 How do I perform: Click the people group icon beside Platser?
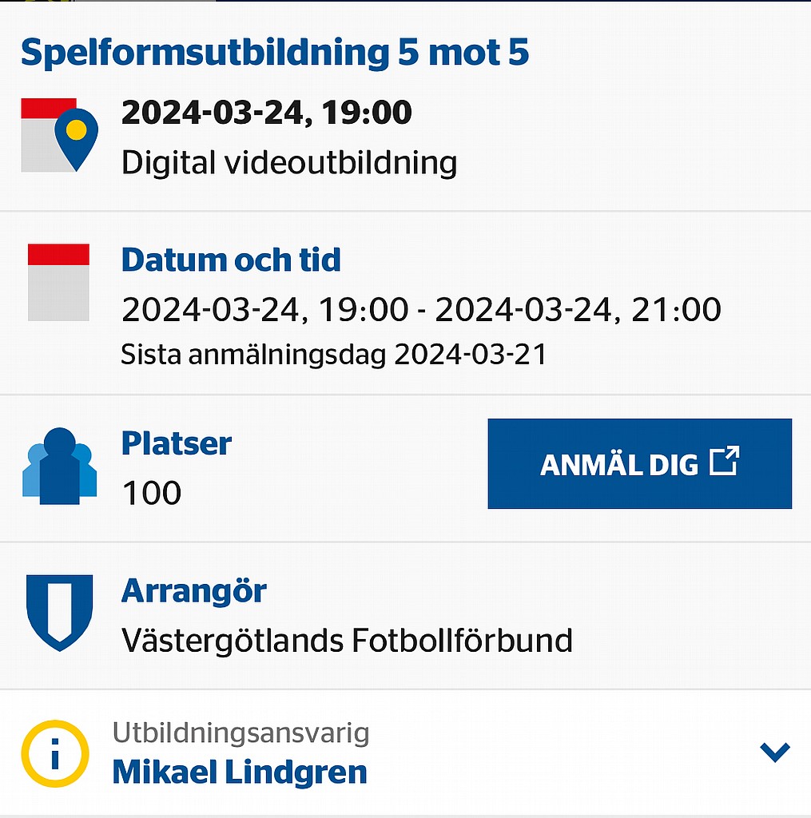coord(59,466)
